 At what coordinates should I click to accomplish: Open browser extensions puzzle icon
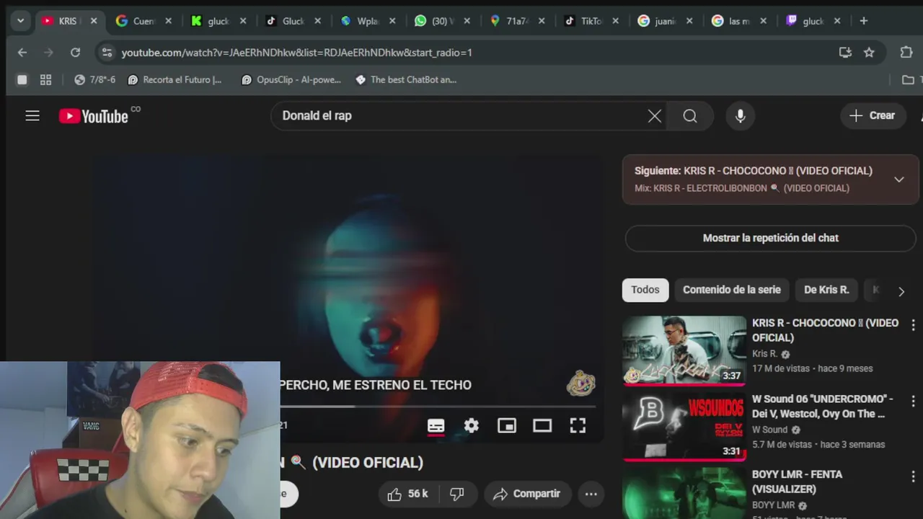(x=906, y=53)
